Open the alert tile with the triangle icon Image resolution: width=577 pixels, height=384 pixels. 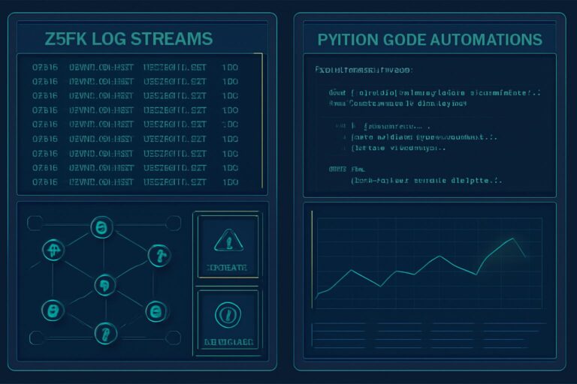(228, 247)
